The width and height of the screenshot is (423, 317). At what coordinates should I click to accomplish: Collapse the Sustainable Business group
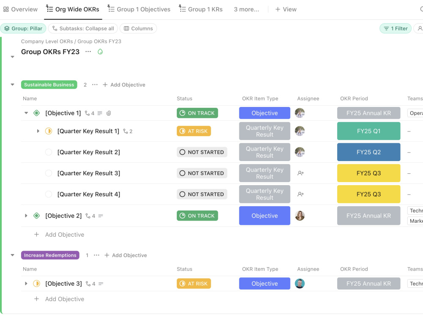click(x=12, y=85)
